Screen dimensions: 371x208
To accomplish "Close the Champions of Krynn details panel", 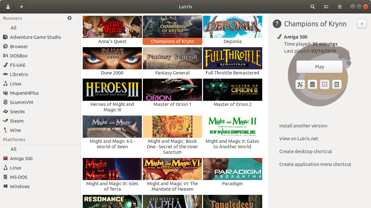I will 362,24.
